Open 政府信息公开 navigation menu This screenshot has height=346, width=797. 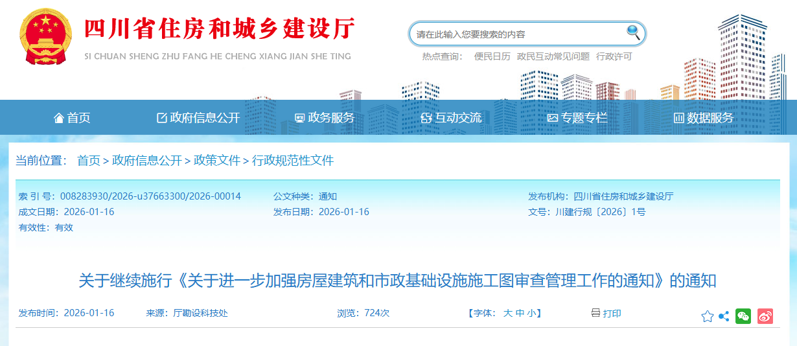pyautogui.click(x=198, y=118)
